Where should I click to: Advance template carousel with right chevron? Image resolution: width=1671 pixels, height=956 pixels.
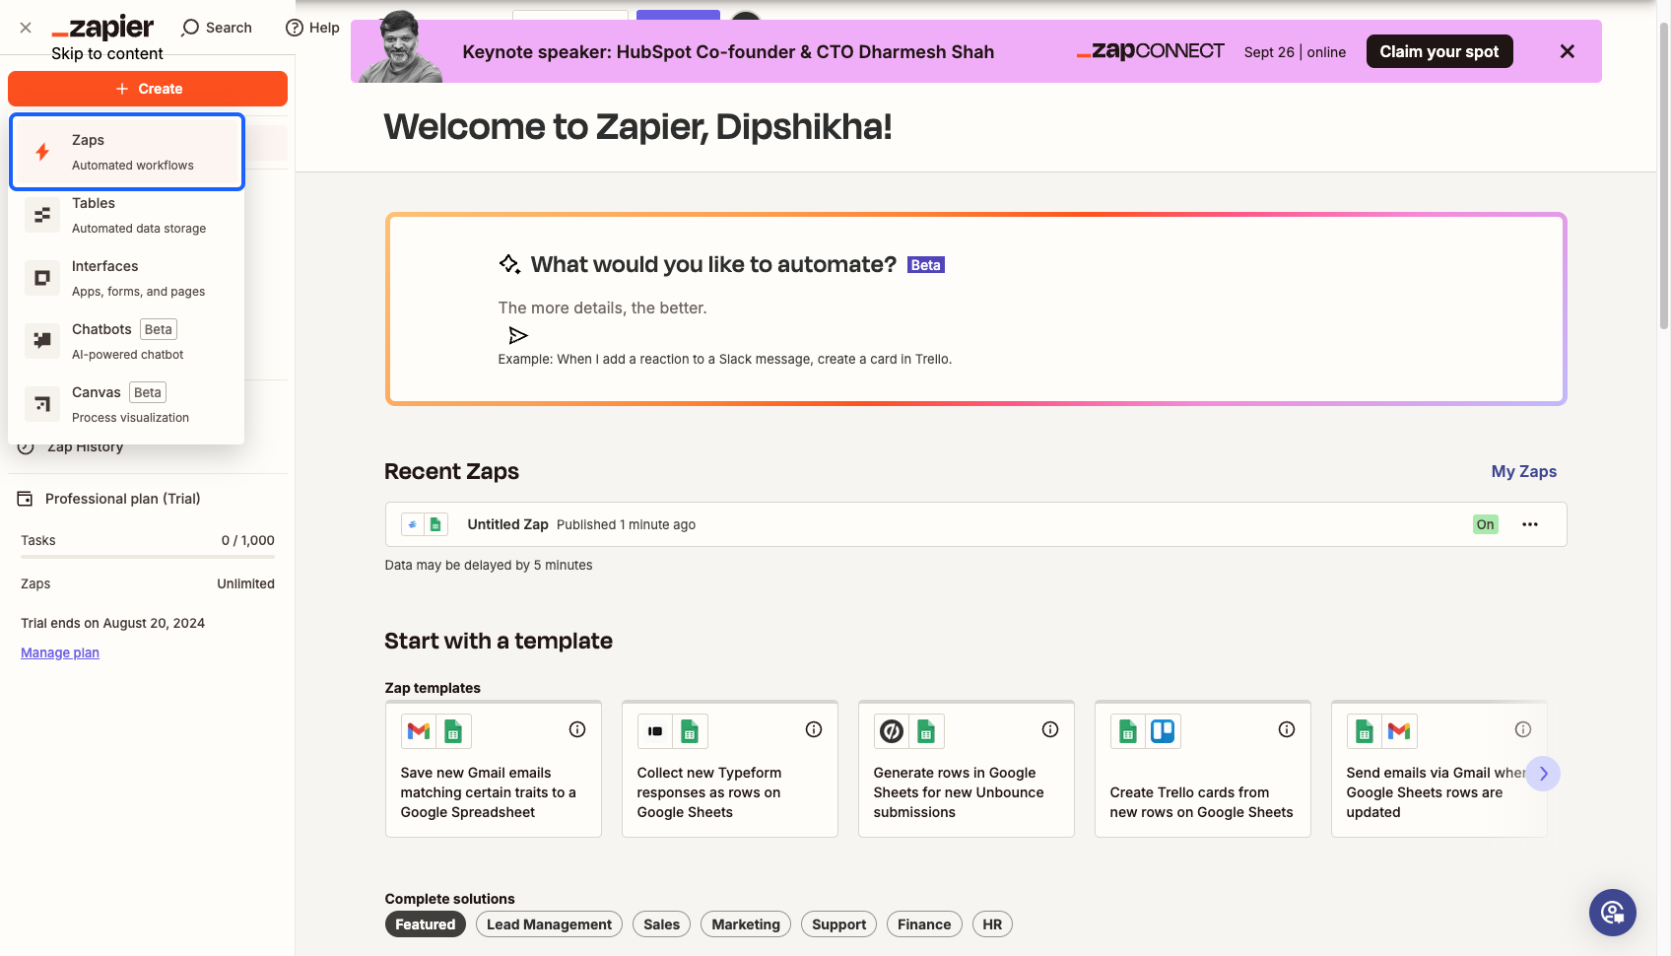click(1544, 774)
